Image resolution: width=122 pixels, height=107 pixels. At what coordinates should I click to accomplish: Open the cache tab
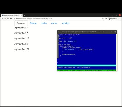44,23
